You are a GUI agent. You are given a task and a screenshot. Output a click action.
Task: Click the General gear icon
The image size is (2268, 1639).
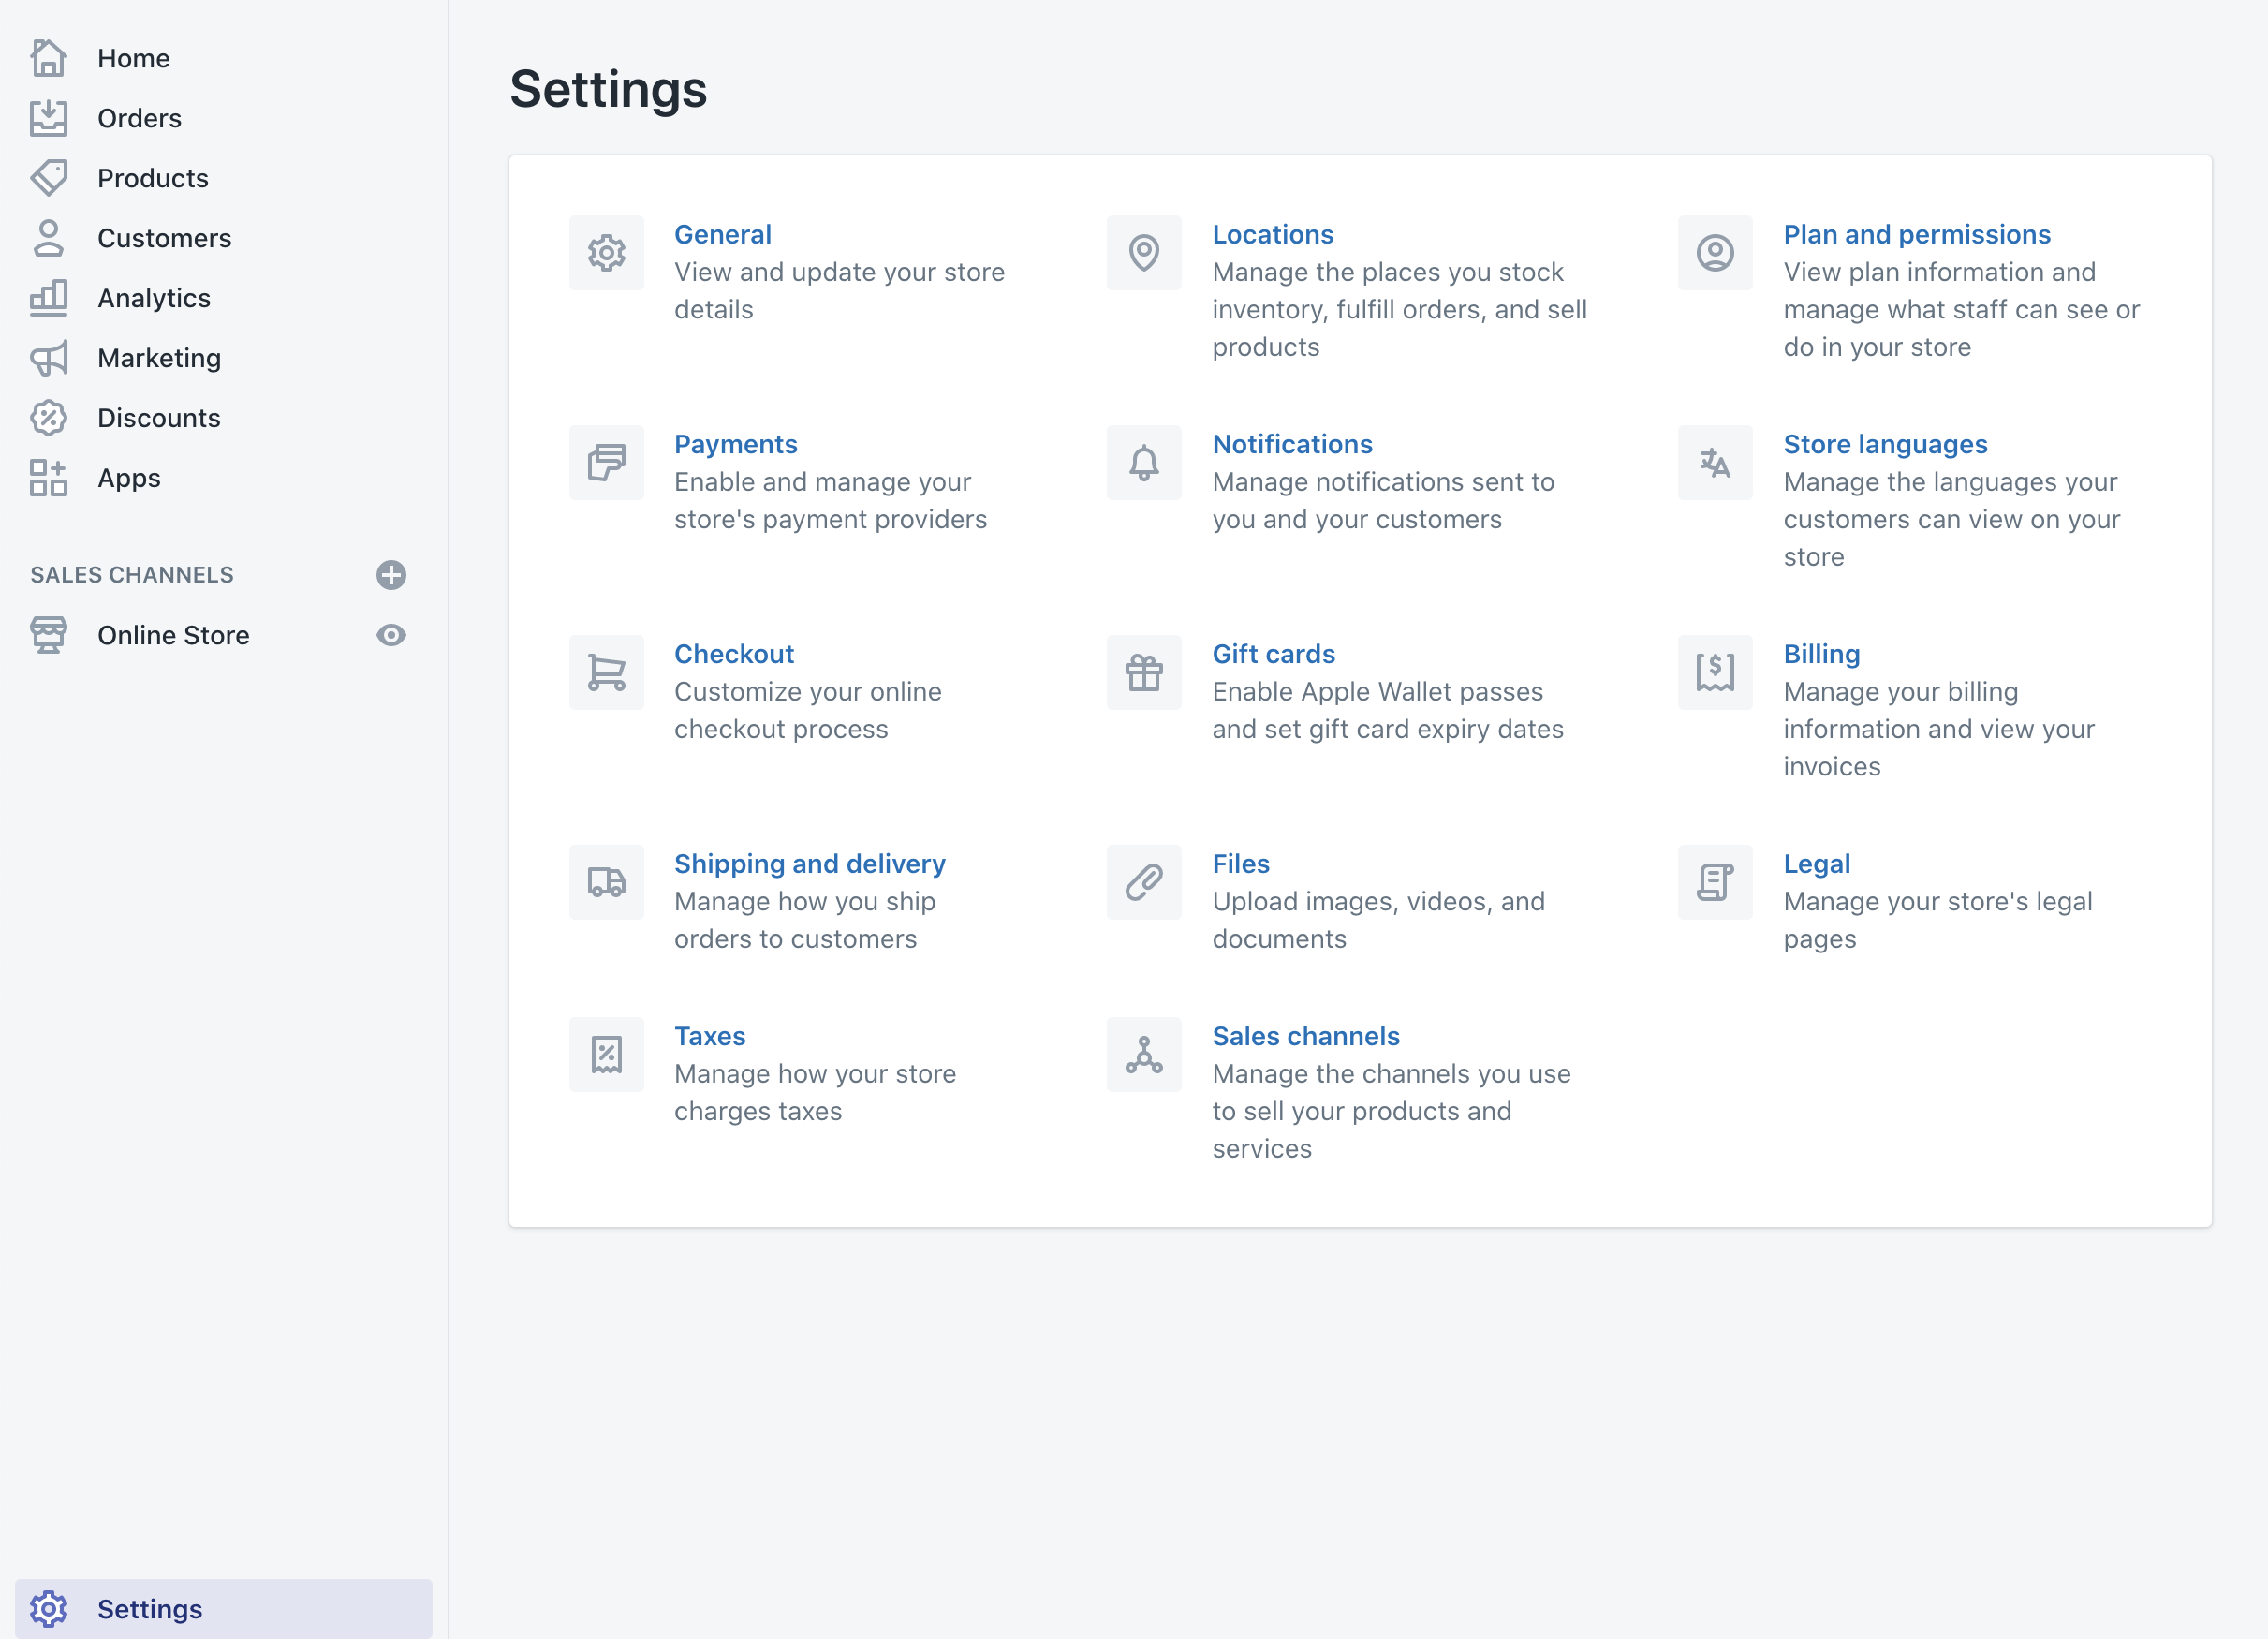pyautogui.click(x=606, y=253)
